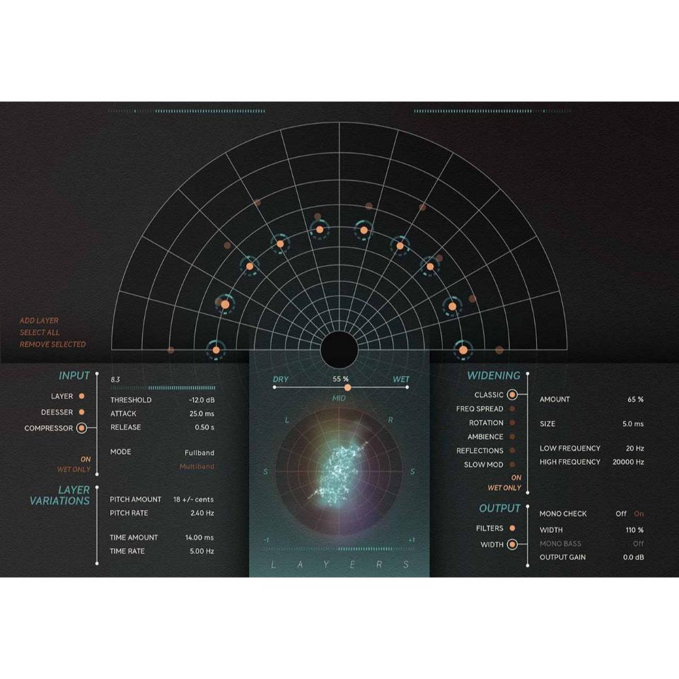Choose the Rotation widening mode dot
Screen dimensions: 679x679
click(x=512, y=423)
